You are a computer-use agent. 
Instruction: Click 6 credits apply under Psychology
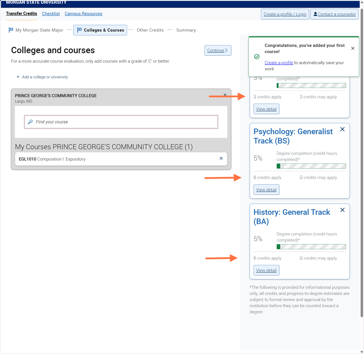click(268, 177)
